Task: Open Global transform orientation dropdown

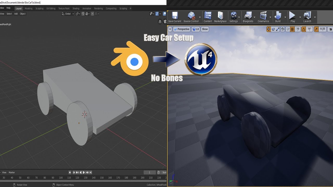Action: [68, 14]
